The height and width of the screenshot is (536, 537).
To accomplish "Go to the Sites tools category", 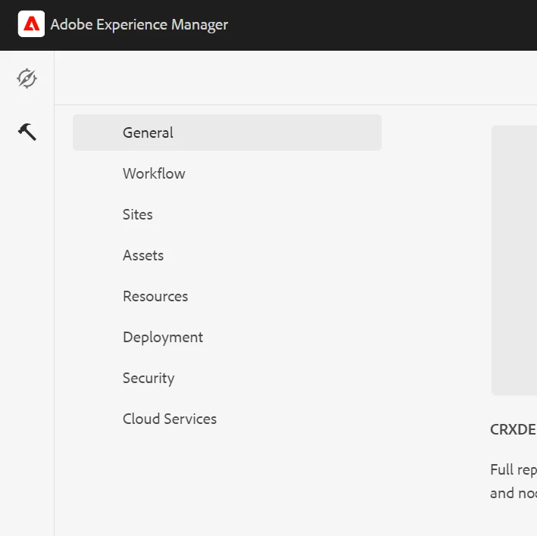I will point(138,214).
